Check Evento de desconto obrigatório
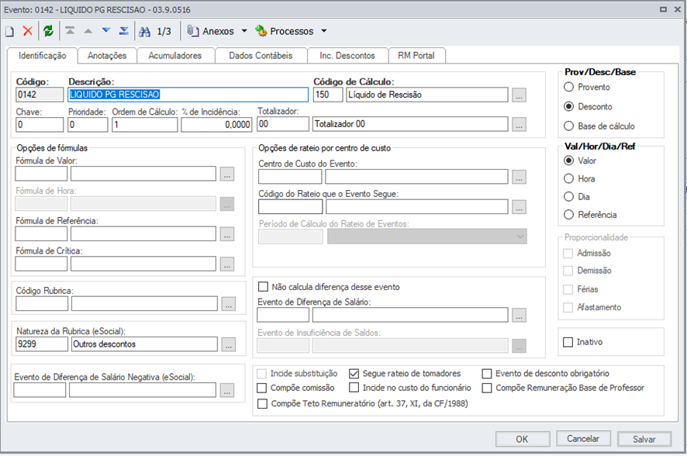This screenshot has height=456, width=687. click(x=487, y=374)
